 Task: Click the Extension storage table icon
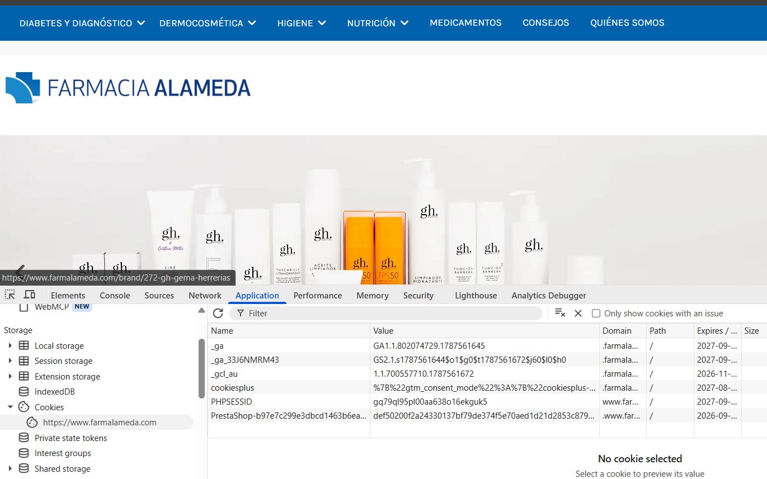23,376
